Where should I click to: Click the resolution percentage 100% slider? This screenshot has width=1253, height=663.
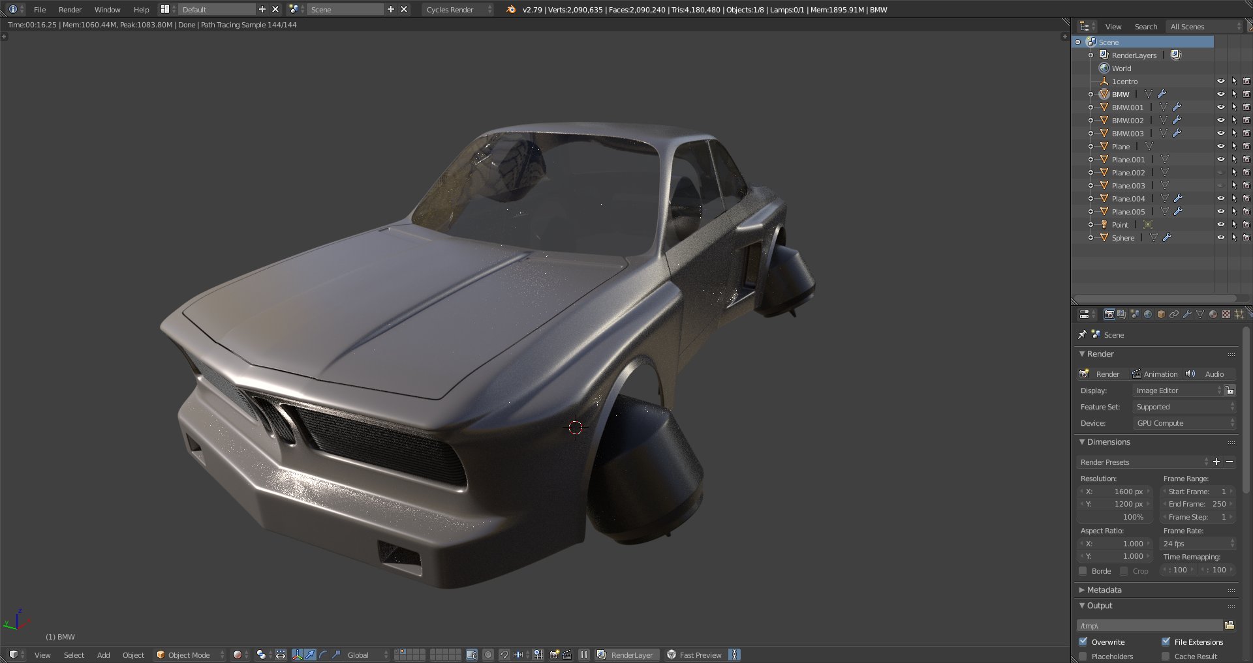[1115, 516]
